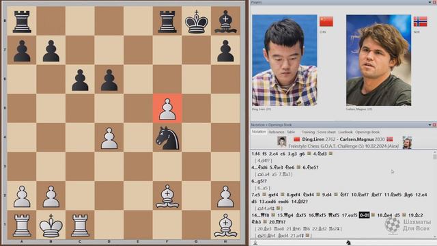The height and width of the screenshot is (246, 437).
Task: Click player name Ding,Liren in header
Action: 313,139
